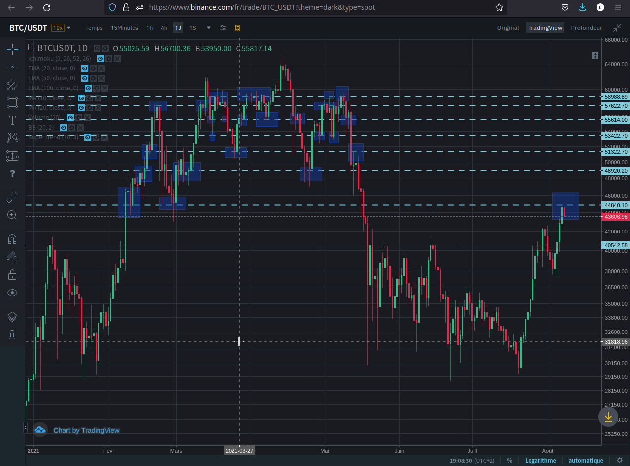Select the Text annotation tool
Viewport: 630px width, 466px height.
pyautogui.click(x=12, y=120)
